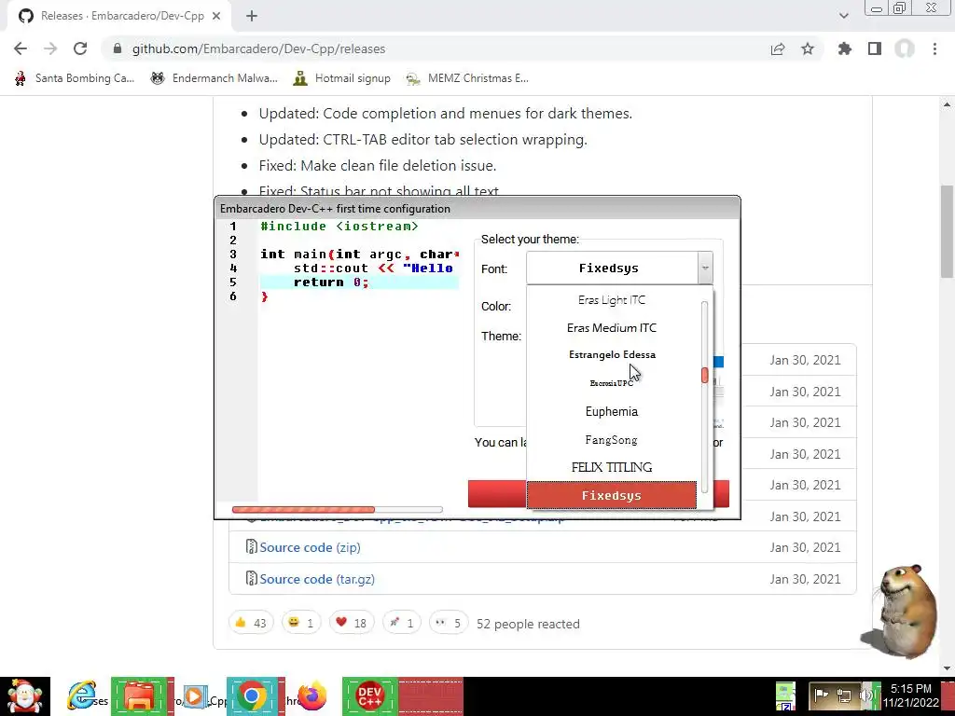Open Internet Explorer from taskbar

point(82,696)
